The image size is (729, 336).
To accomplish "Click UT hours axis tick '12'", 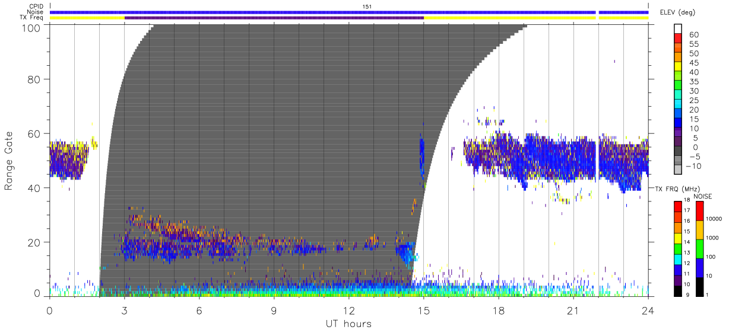I will (x=348, y=310).
